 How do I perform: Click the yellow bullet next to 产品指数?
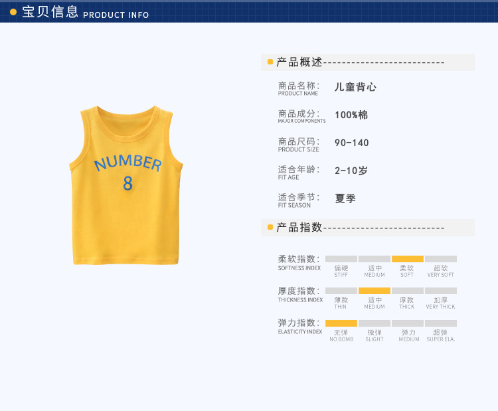(270, 227)
